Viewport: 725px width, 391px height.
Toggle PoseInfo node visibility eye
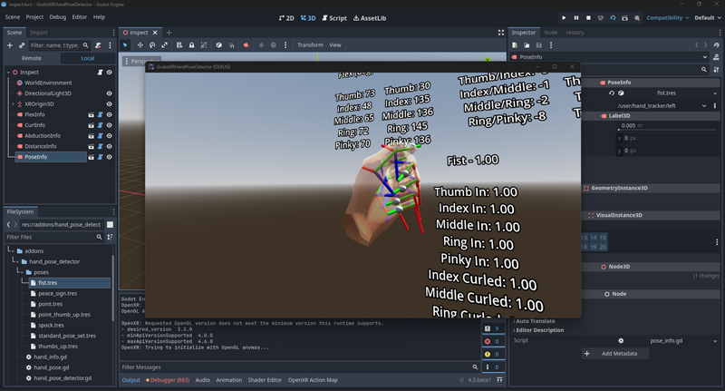coord(109,157)
